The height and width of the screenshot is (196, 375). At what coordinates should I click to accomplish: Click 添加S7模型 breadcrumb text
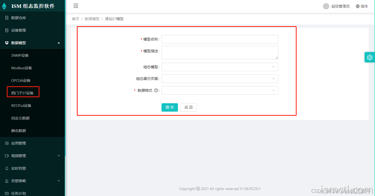(x=114, y=19)
